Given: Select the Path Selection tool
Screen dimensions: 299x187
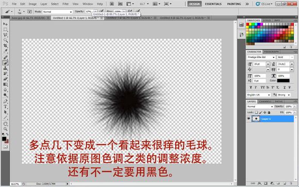Looking at the screenshot, I should click(5, 112).
